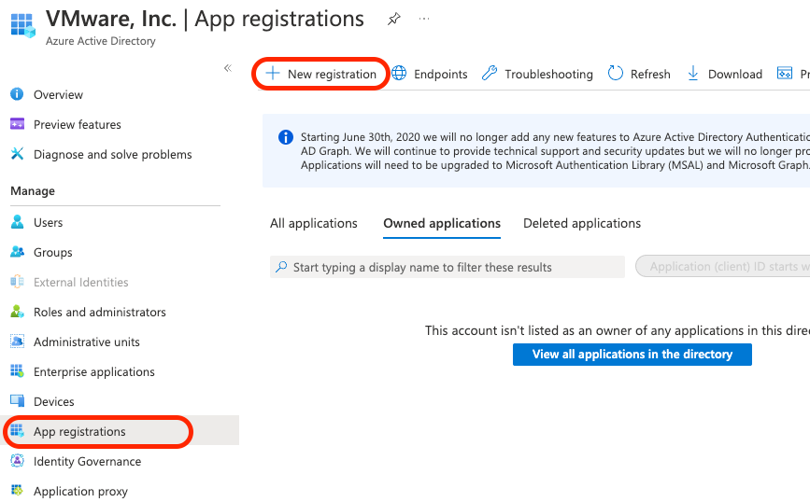Open Administrative units
810x502 pixels.
point(86,342)
